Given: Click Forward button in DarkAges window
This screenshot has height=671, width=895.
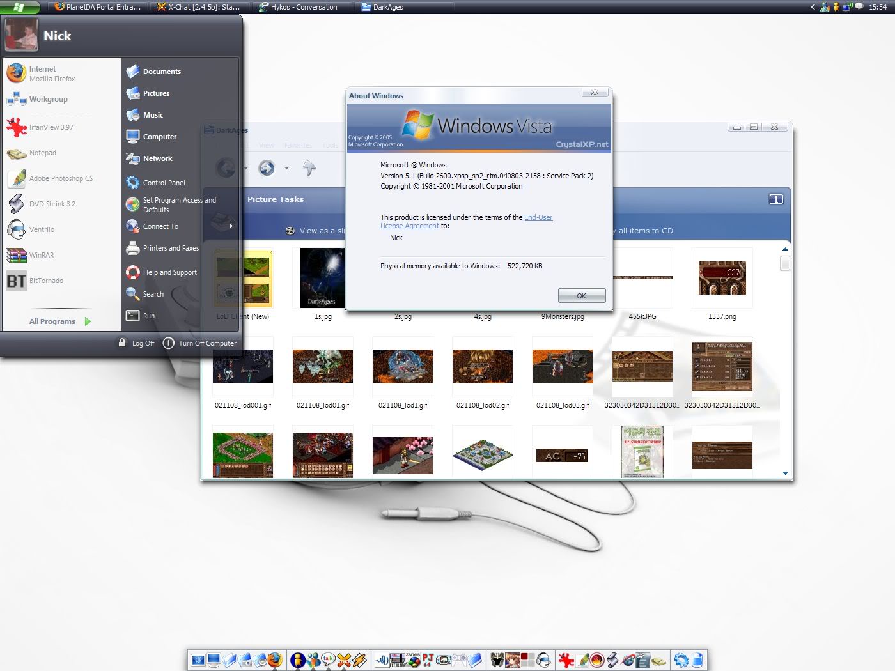Looking at the screenshot, I should click(267, 168).
